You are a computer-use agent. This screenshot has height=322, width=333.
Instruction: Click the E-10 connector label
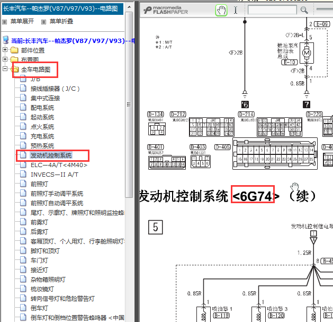(x=290, y=62)
